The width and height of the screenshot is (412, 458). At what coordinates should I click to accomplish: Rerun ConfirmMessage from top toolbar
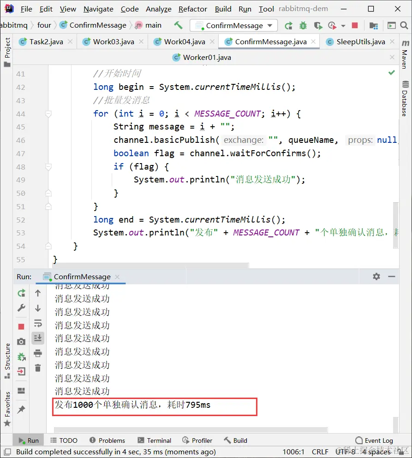click(288, 26)
